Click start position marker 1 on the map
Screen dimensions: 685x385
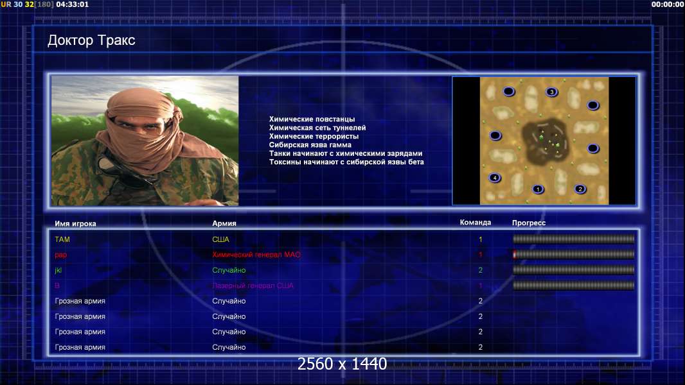click(538, 189)
